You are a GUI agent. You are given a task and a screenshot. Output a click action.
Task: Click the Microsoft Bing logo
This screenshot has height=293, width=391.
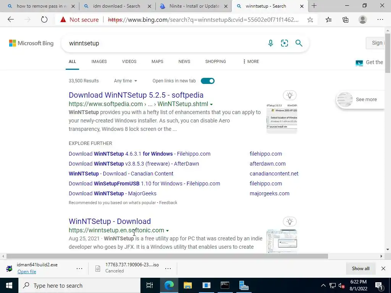point(31,43)
